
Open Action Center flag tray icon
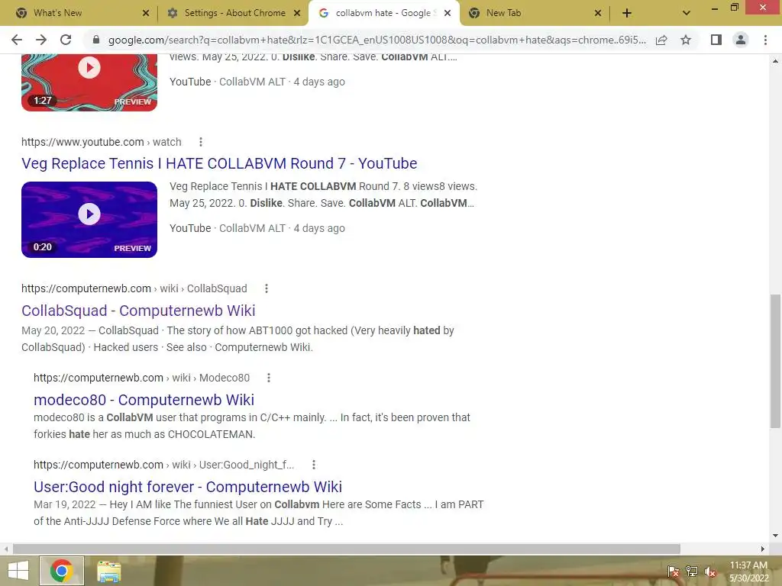click(674, 571)
